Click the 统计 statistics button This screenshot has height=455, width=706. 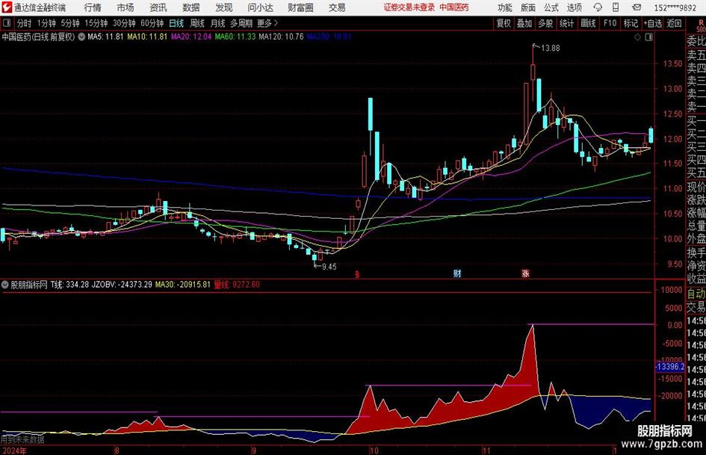tap(566, 23)
